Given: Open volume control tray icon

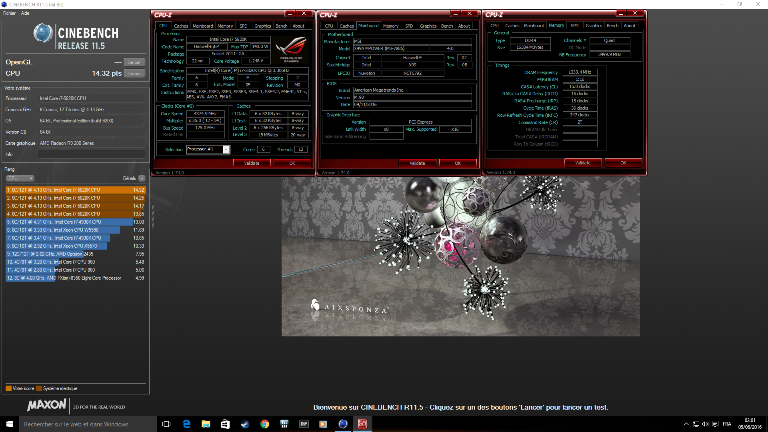Looking at the screenshot, I should [705, 424].
